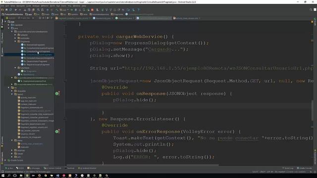Click the Windows taskbar search icon

pos(9,176)
